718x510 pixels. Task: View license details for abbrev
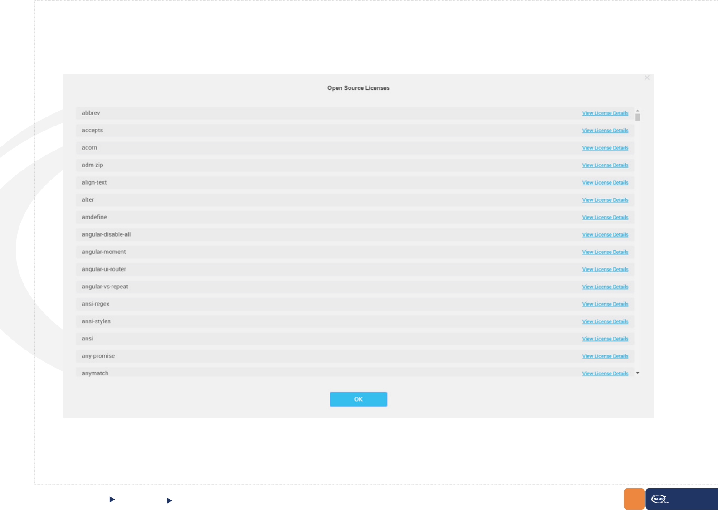[x=605, y=113]
